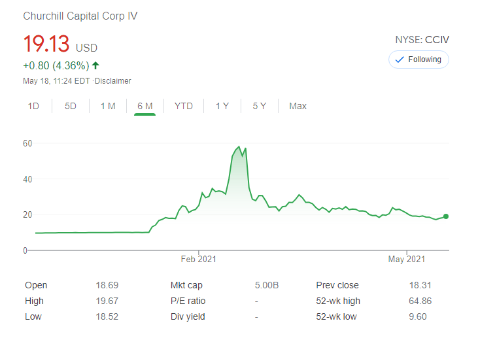The width and height of the screenshot is (478, 338).
Task: Click the High value 19.67
Action: [x=107, y=301]
